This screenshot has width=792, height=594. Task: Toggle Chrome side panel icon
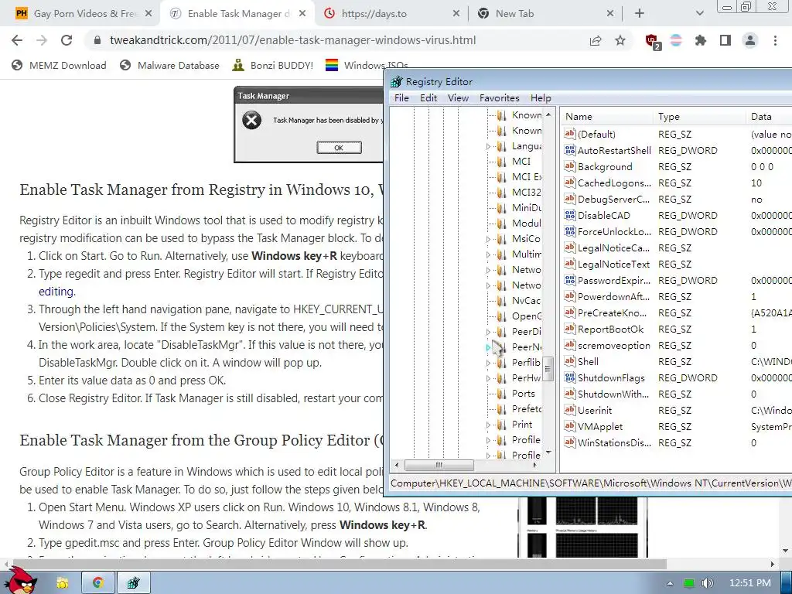click(x=725, y=40)
